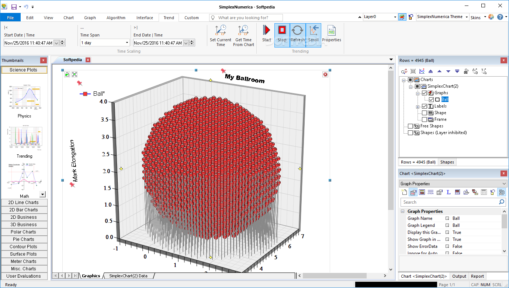Click move-to-bottom icon in Rows panel
The image size is (509, 288).
click(x=457, y=71)
